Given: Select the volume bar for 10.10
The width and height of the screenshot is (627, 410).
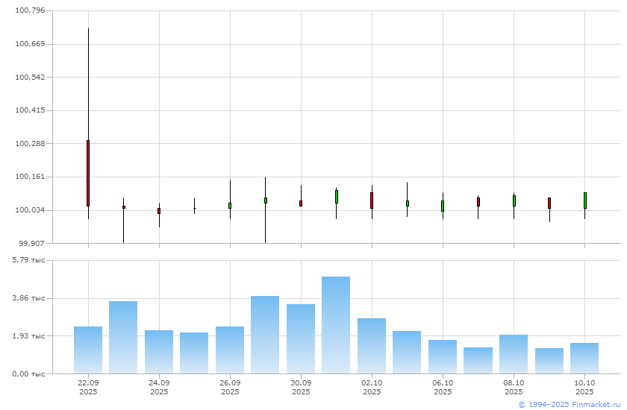Looking at the screenshot, I should [584, 357].
